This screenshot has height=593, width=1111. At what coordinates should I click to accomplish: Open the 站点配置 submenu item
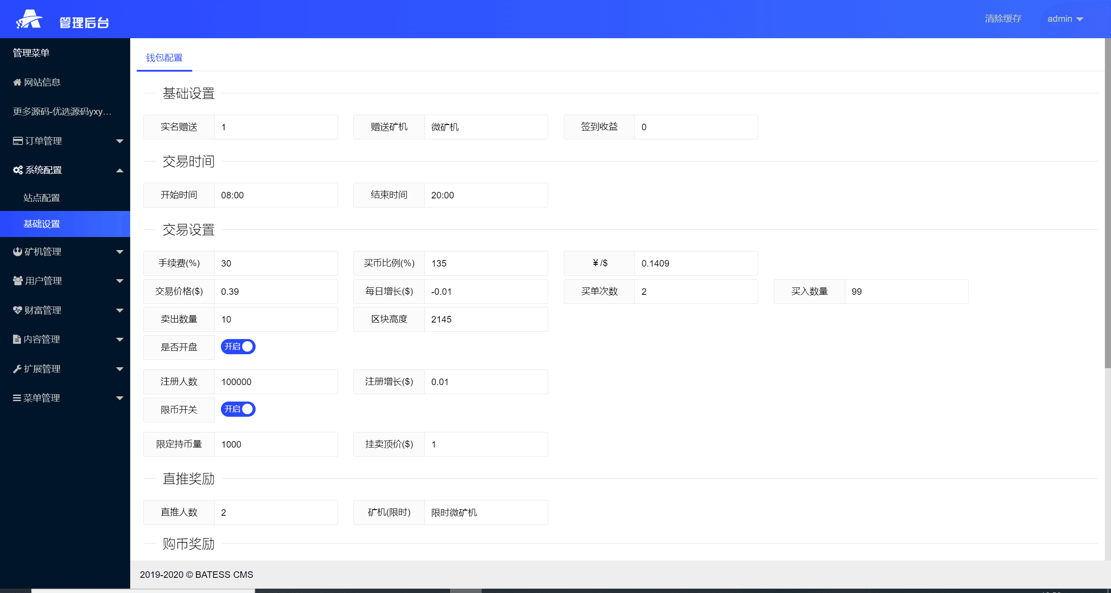tap(42, 198)
